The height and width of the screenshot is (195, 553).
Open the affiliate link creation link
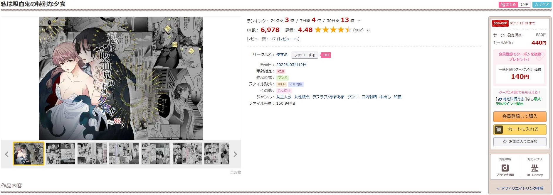pos(520,189)
